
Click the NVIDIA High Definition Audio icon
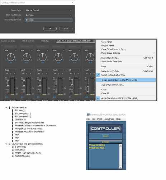coord(13,153)
